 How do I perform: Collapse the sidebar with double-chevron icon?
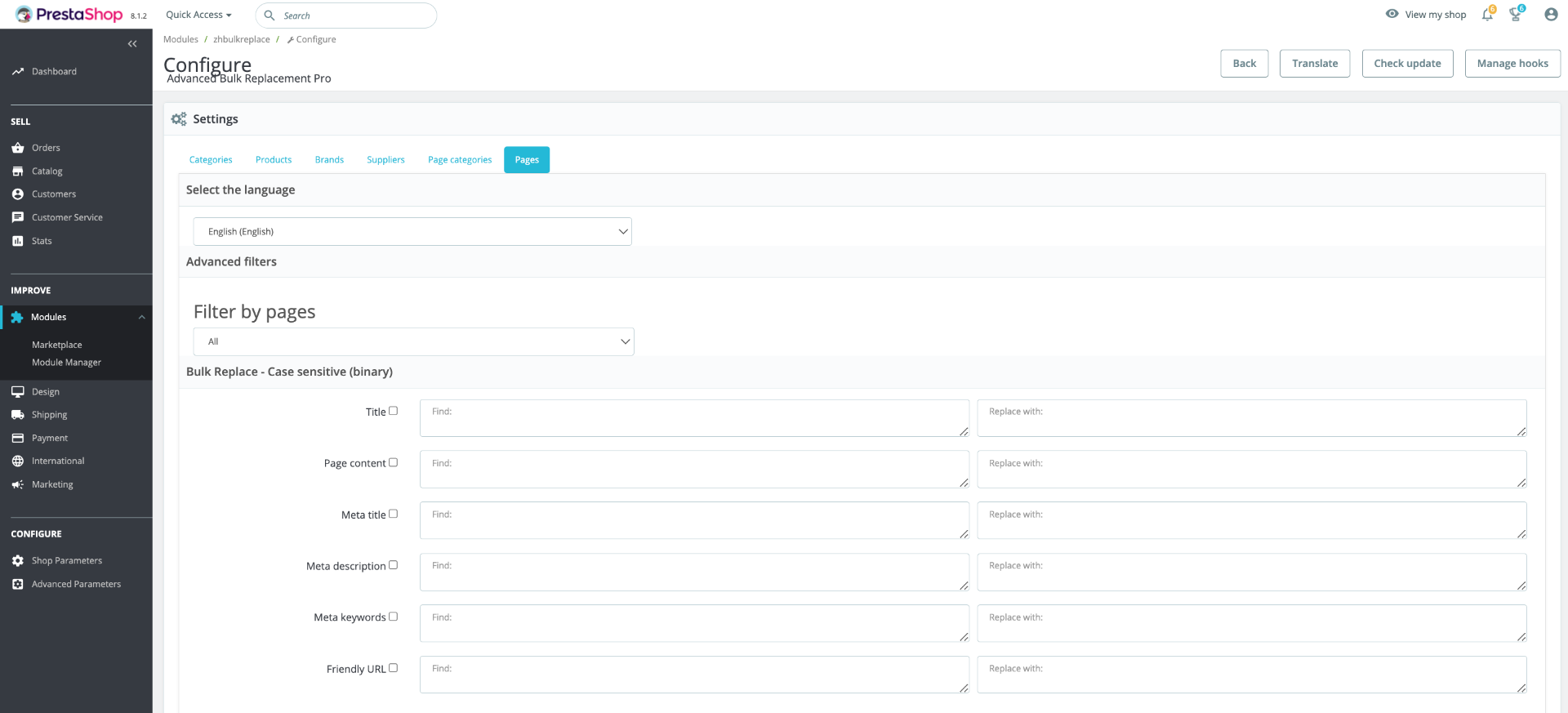pos(132,44)
